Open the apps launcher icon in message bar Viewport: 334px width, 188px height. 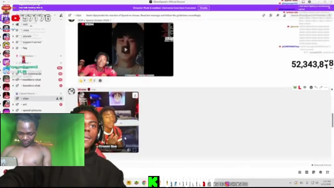click(x=327, y=172)
